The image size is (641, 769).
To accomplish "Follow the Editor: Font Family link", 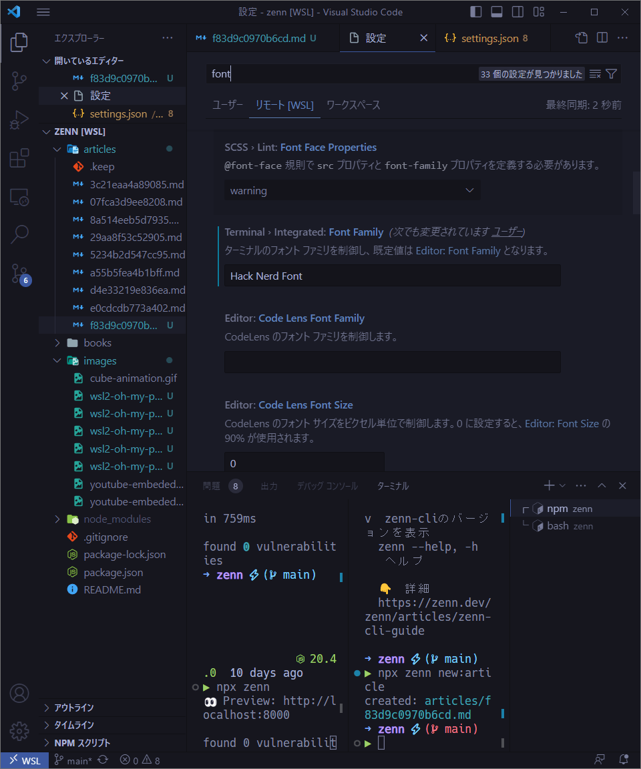I will (x=458, y=250).
